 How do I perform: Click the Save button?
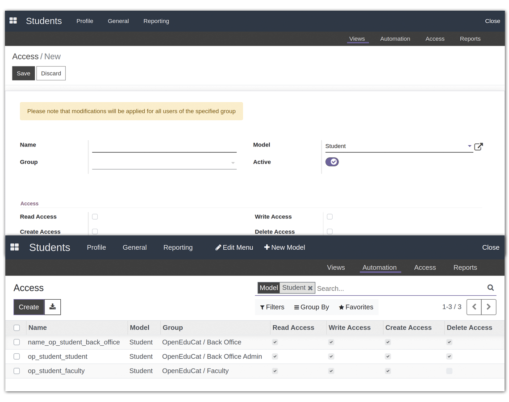[x=23, y=73]
